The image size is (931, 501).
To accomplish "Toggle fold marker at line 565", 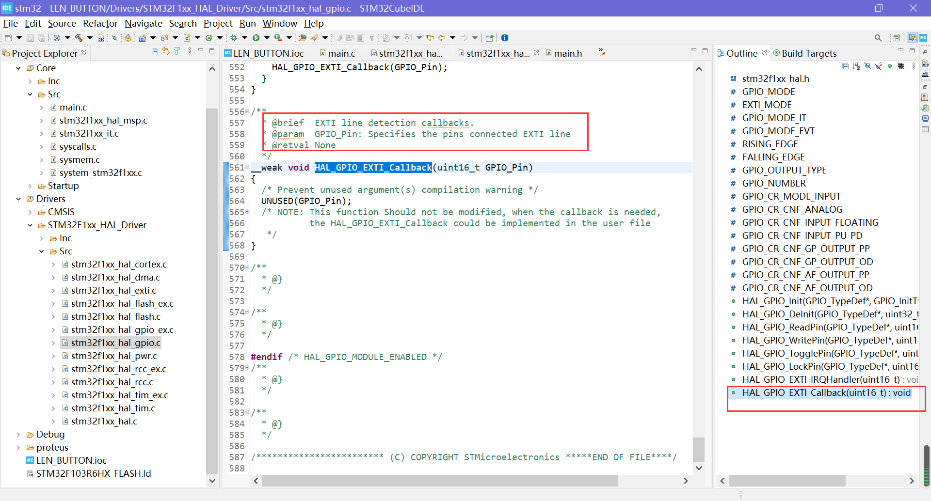I will (247, 212).
